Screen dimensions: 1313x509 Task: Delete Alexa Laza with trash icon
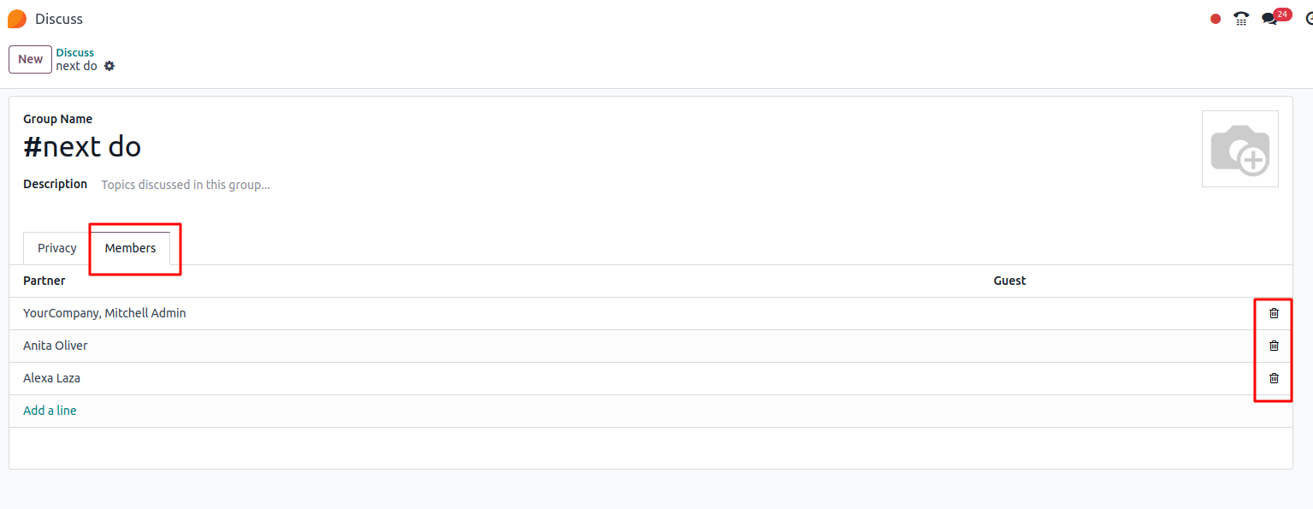[x=1274, y=378]
